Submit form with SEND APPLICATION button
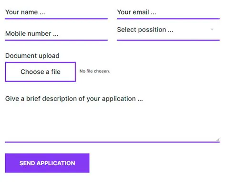Viewport: 225px width, 182px height. [47, 163]
